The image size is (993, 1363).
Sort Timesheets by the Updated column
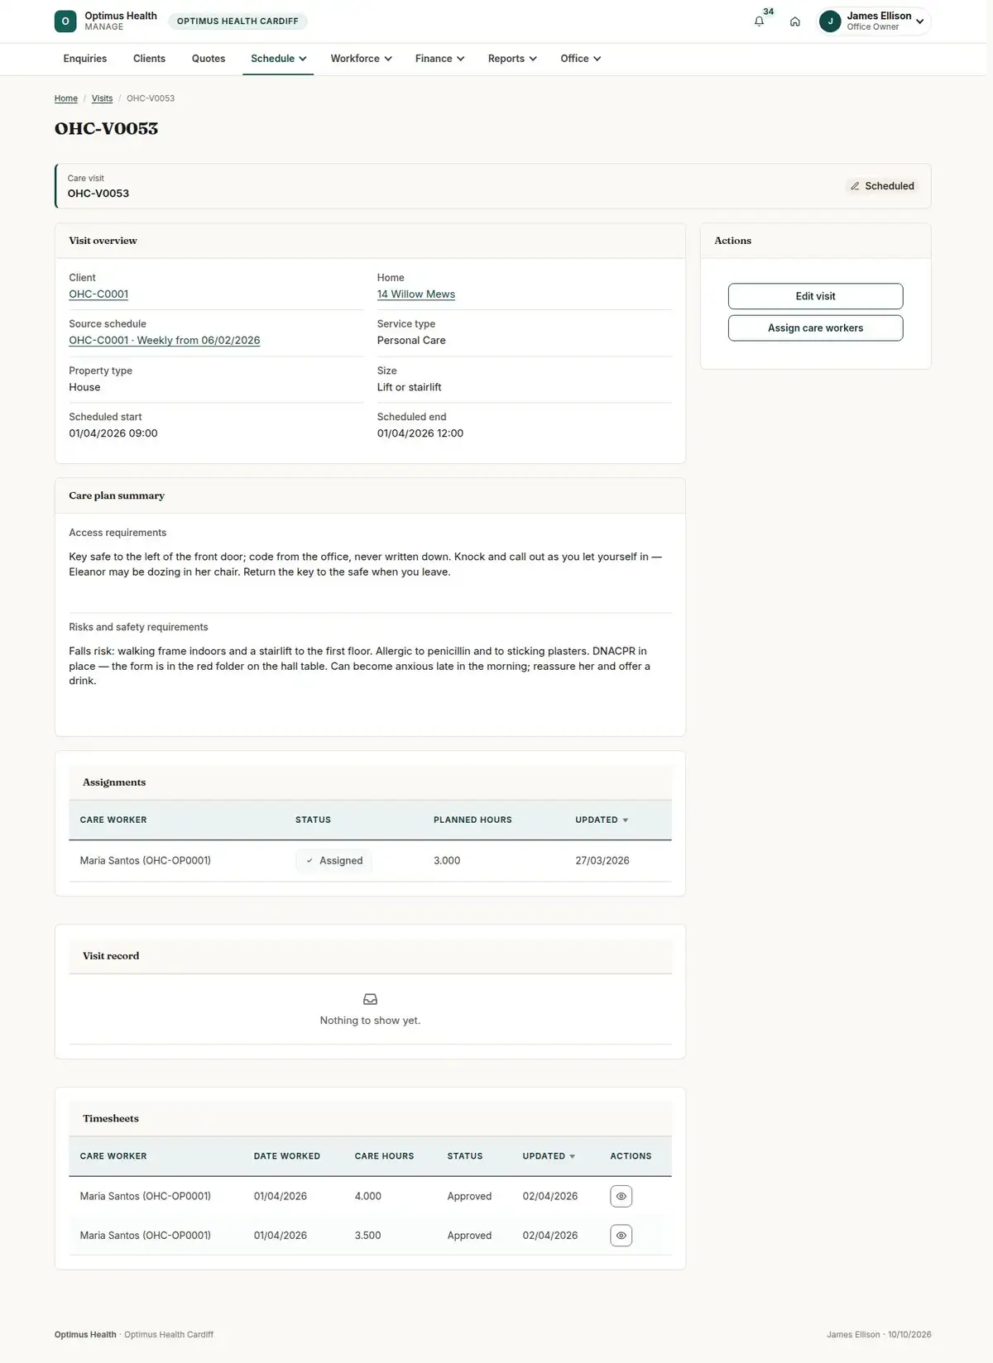pyautogui.click(x=549, y=1156)
